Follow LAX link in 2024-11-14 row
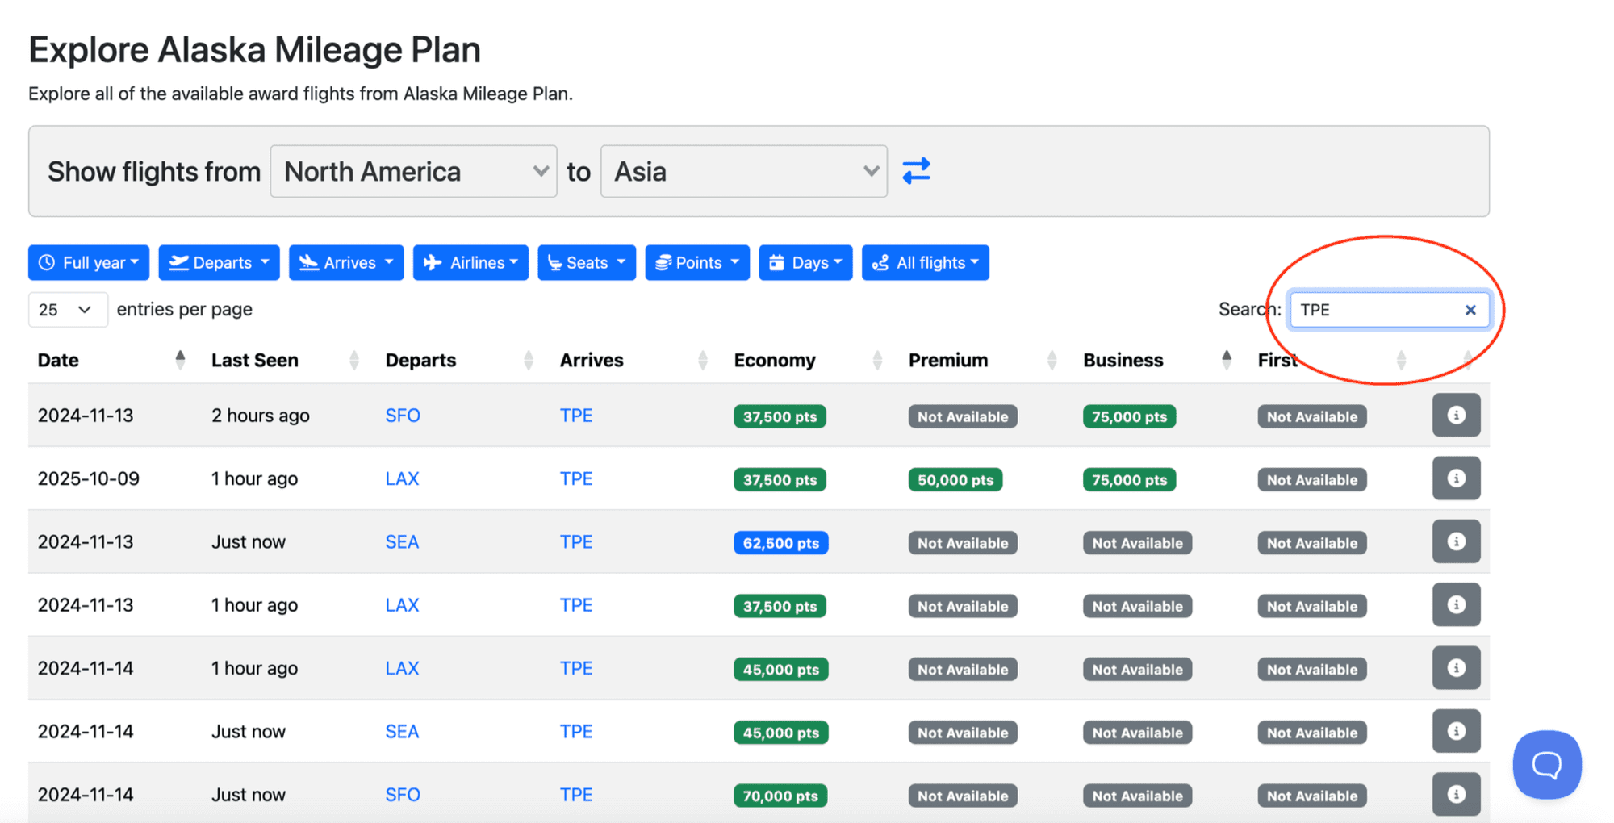This screenshot has height=823, width=1614. (402, 668)
